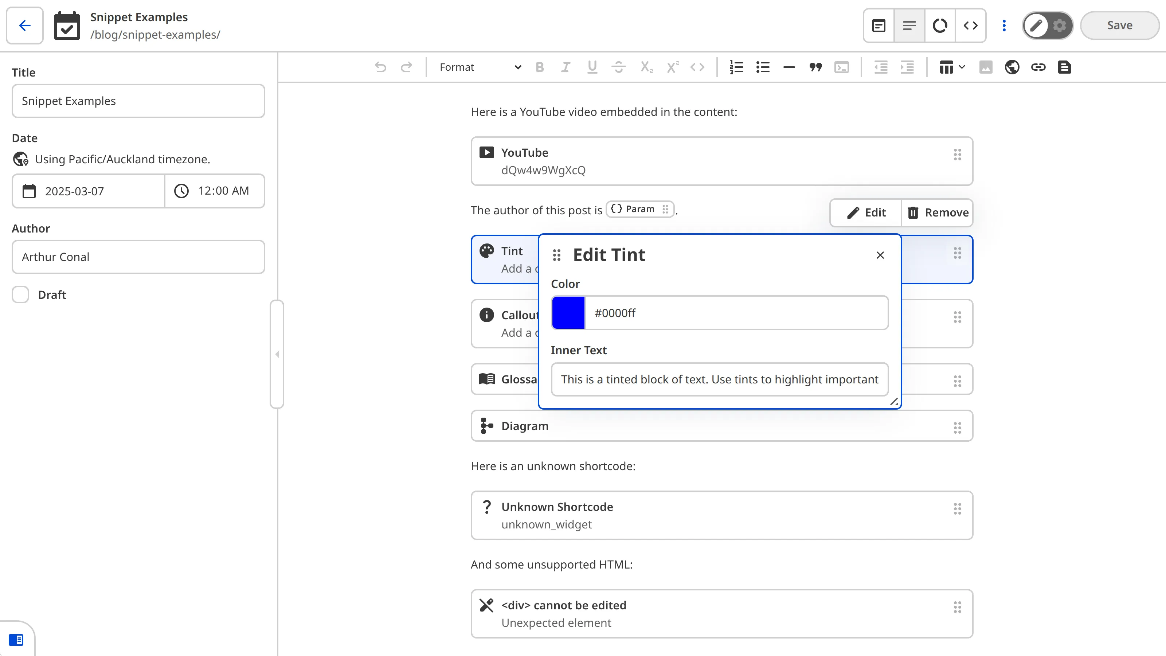Switch to the source code view
Viewport: 1166px width, 656px height.
[970, 26]
